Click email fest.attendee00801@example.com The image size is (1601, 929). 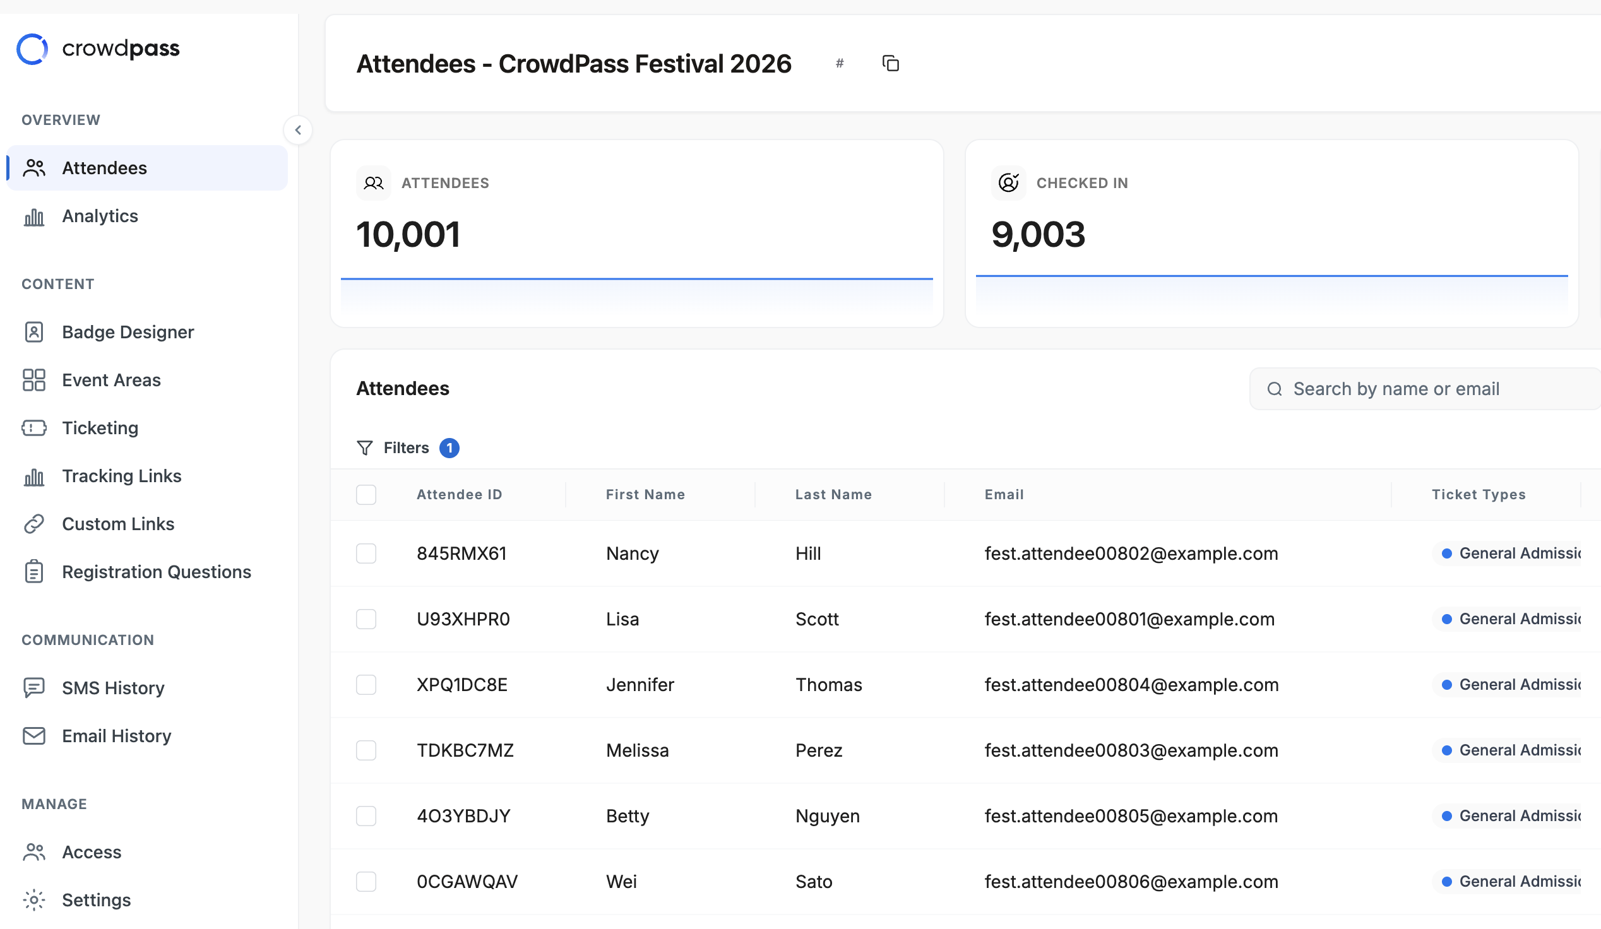pos(1129,619)
